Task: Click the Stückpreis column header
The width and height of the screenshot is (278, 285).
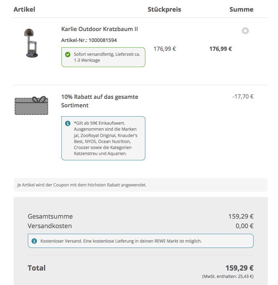Action: click(164, 9)
